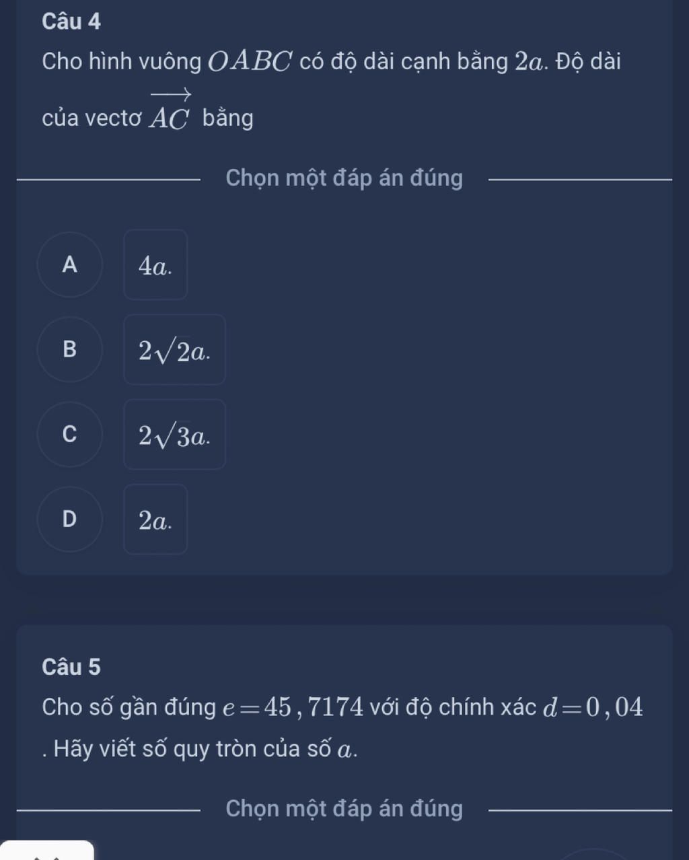
Task: Click the Câu 4 question heading
Action: point(71,22)
